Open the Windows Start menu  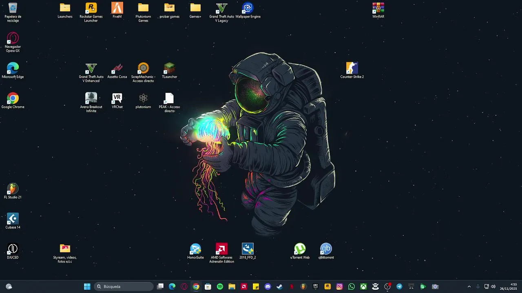click(87, 286)
